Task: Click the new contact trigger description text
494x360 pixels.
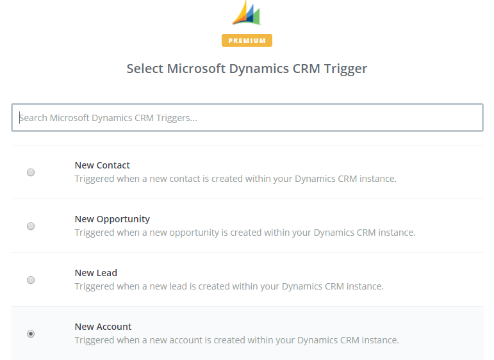Action: coord(235,179)
